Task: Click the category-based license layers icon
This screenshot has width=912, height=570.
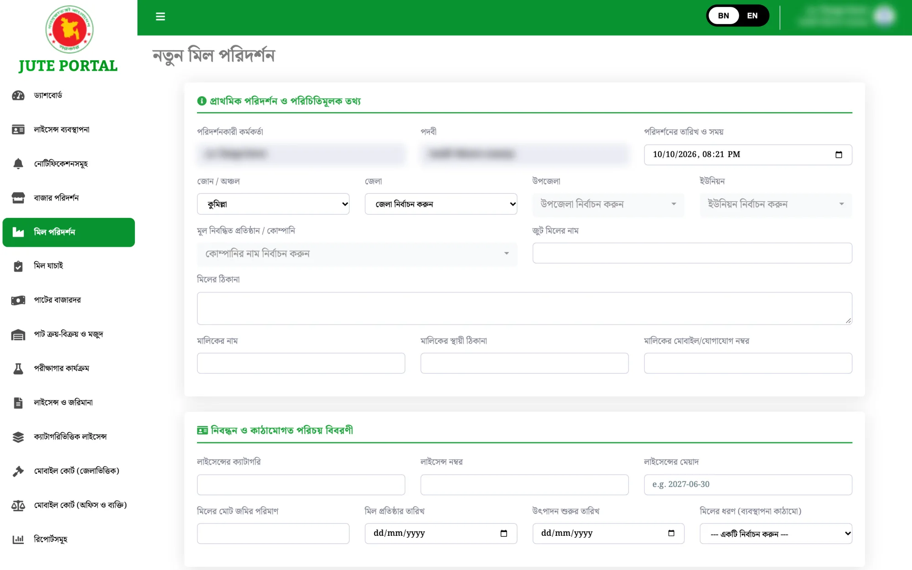Action: 18,437
